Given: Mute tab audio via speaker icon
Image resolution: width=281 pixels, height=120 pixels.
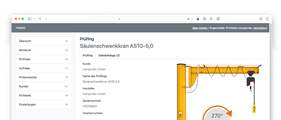Looking at the screenshot, I should [188, 19].
